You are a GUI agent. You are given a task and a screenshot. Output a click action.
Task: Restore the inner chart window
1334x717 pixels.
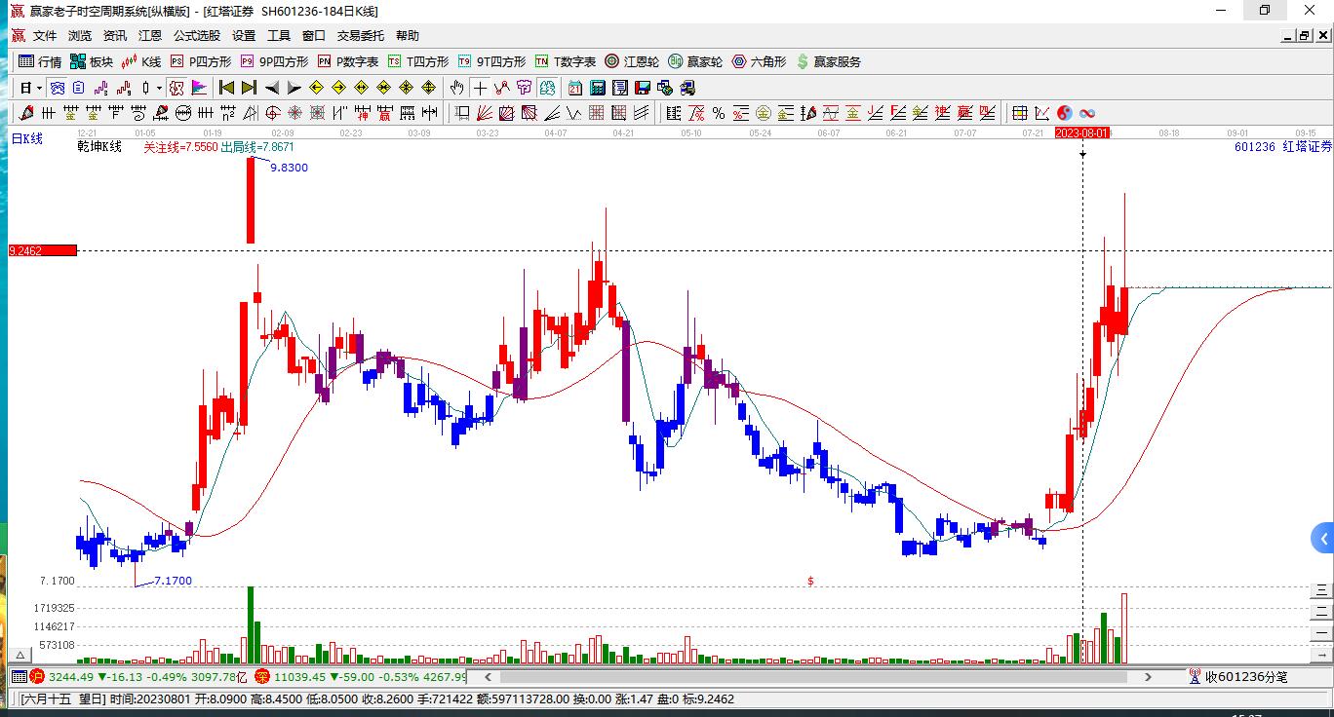1304,35
